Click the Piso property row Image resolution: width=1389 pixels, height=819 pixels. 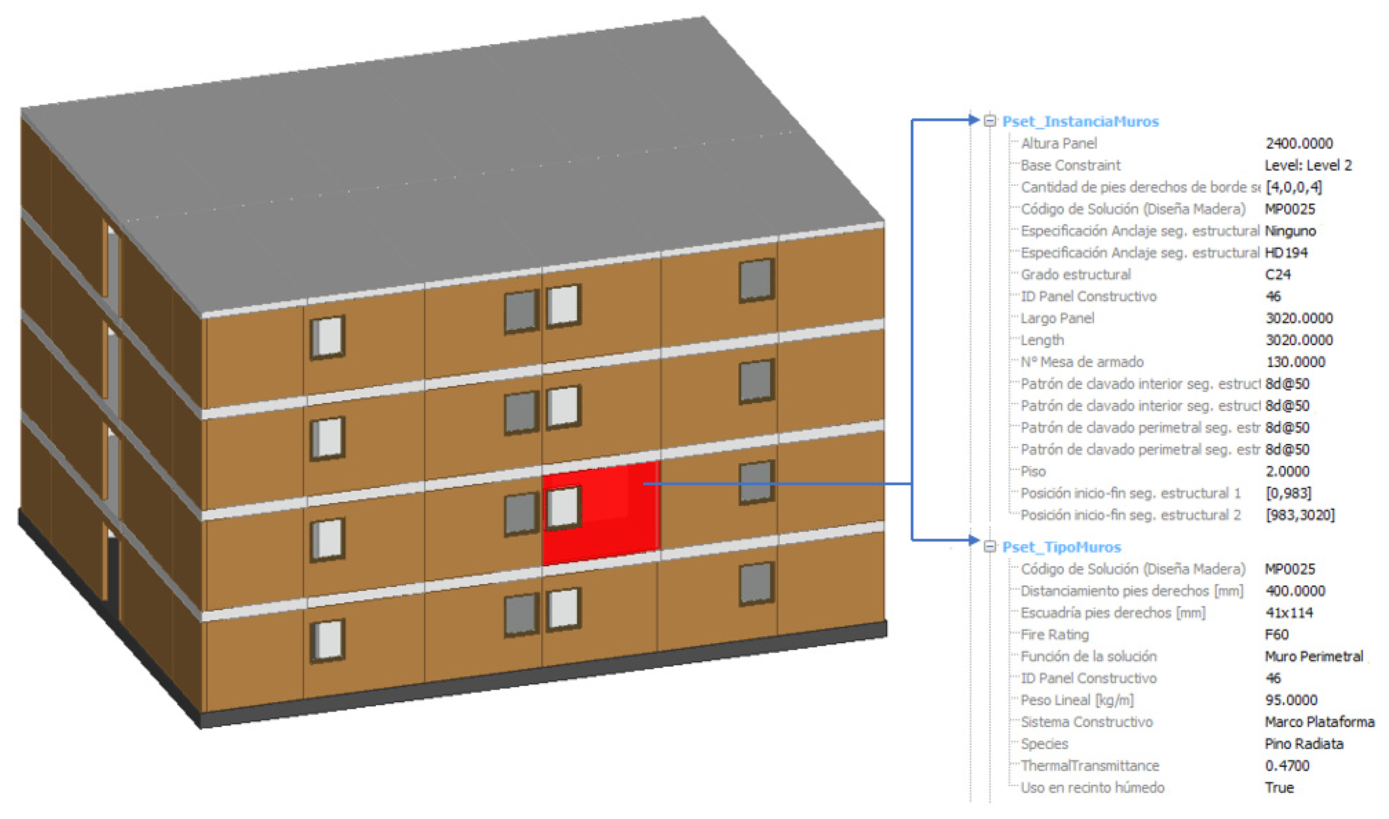pyautogui.click(x=1033, y=471)
